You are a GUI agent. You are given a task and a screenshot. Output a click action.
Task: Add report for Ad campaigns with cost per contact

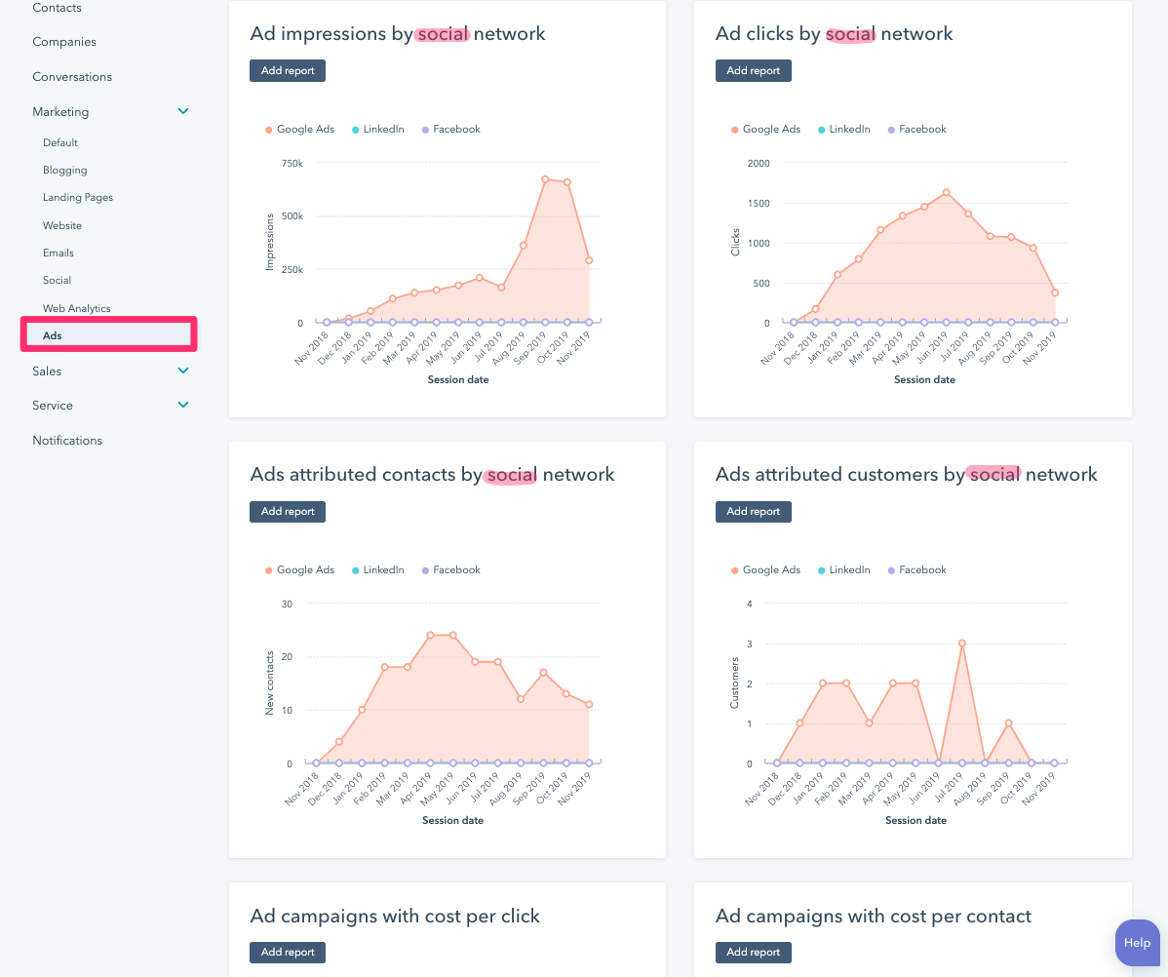pos(753,952)
